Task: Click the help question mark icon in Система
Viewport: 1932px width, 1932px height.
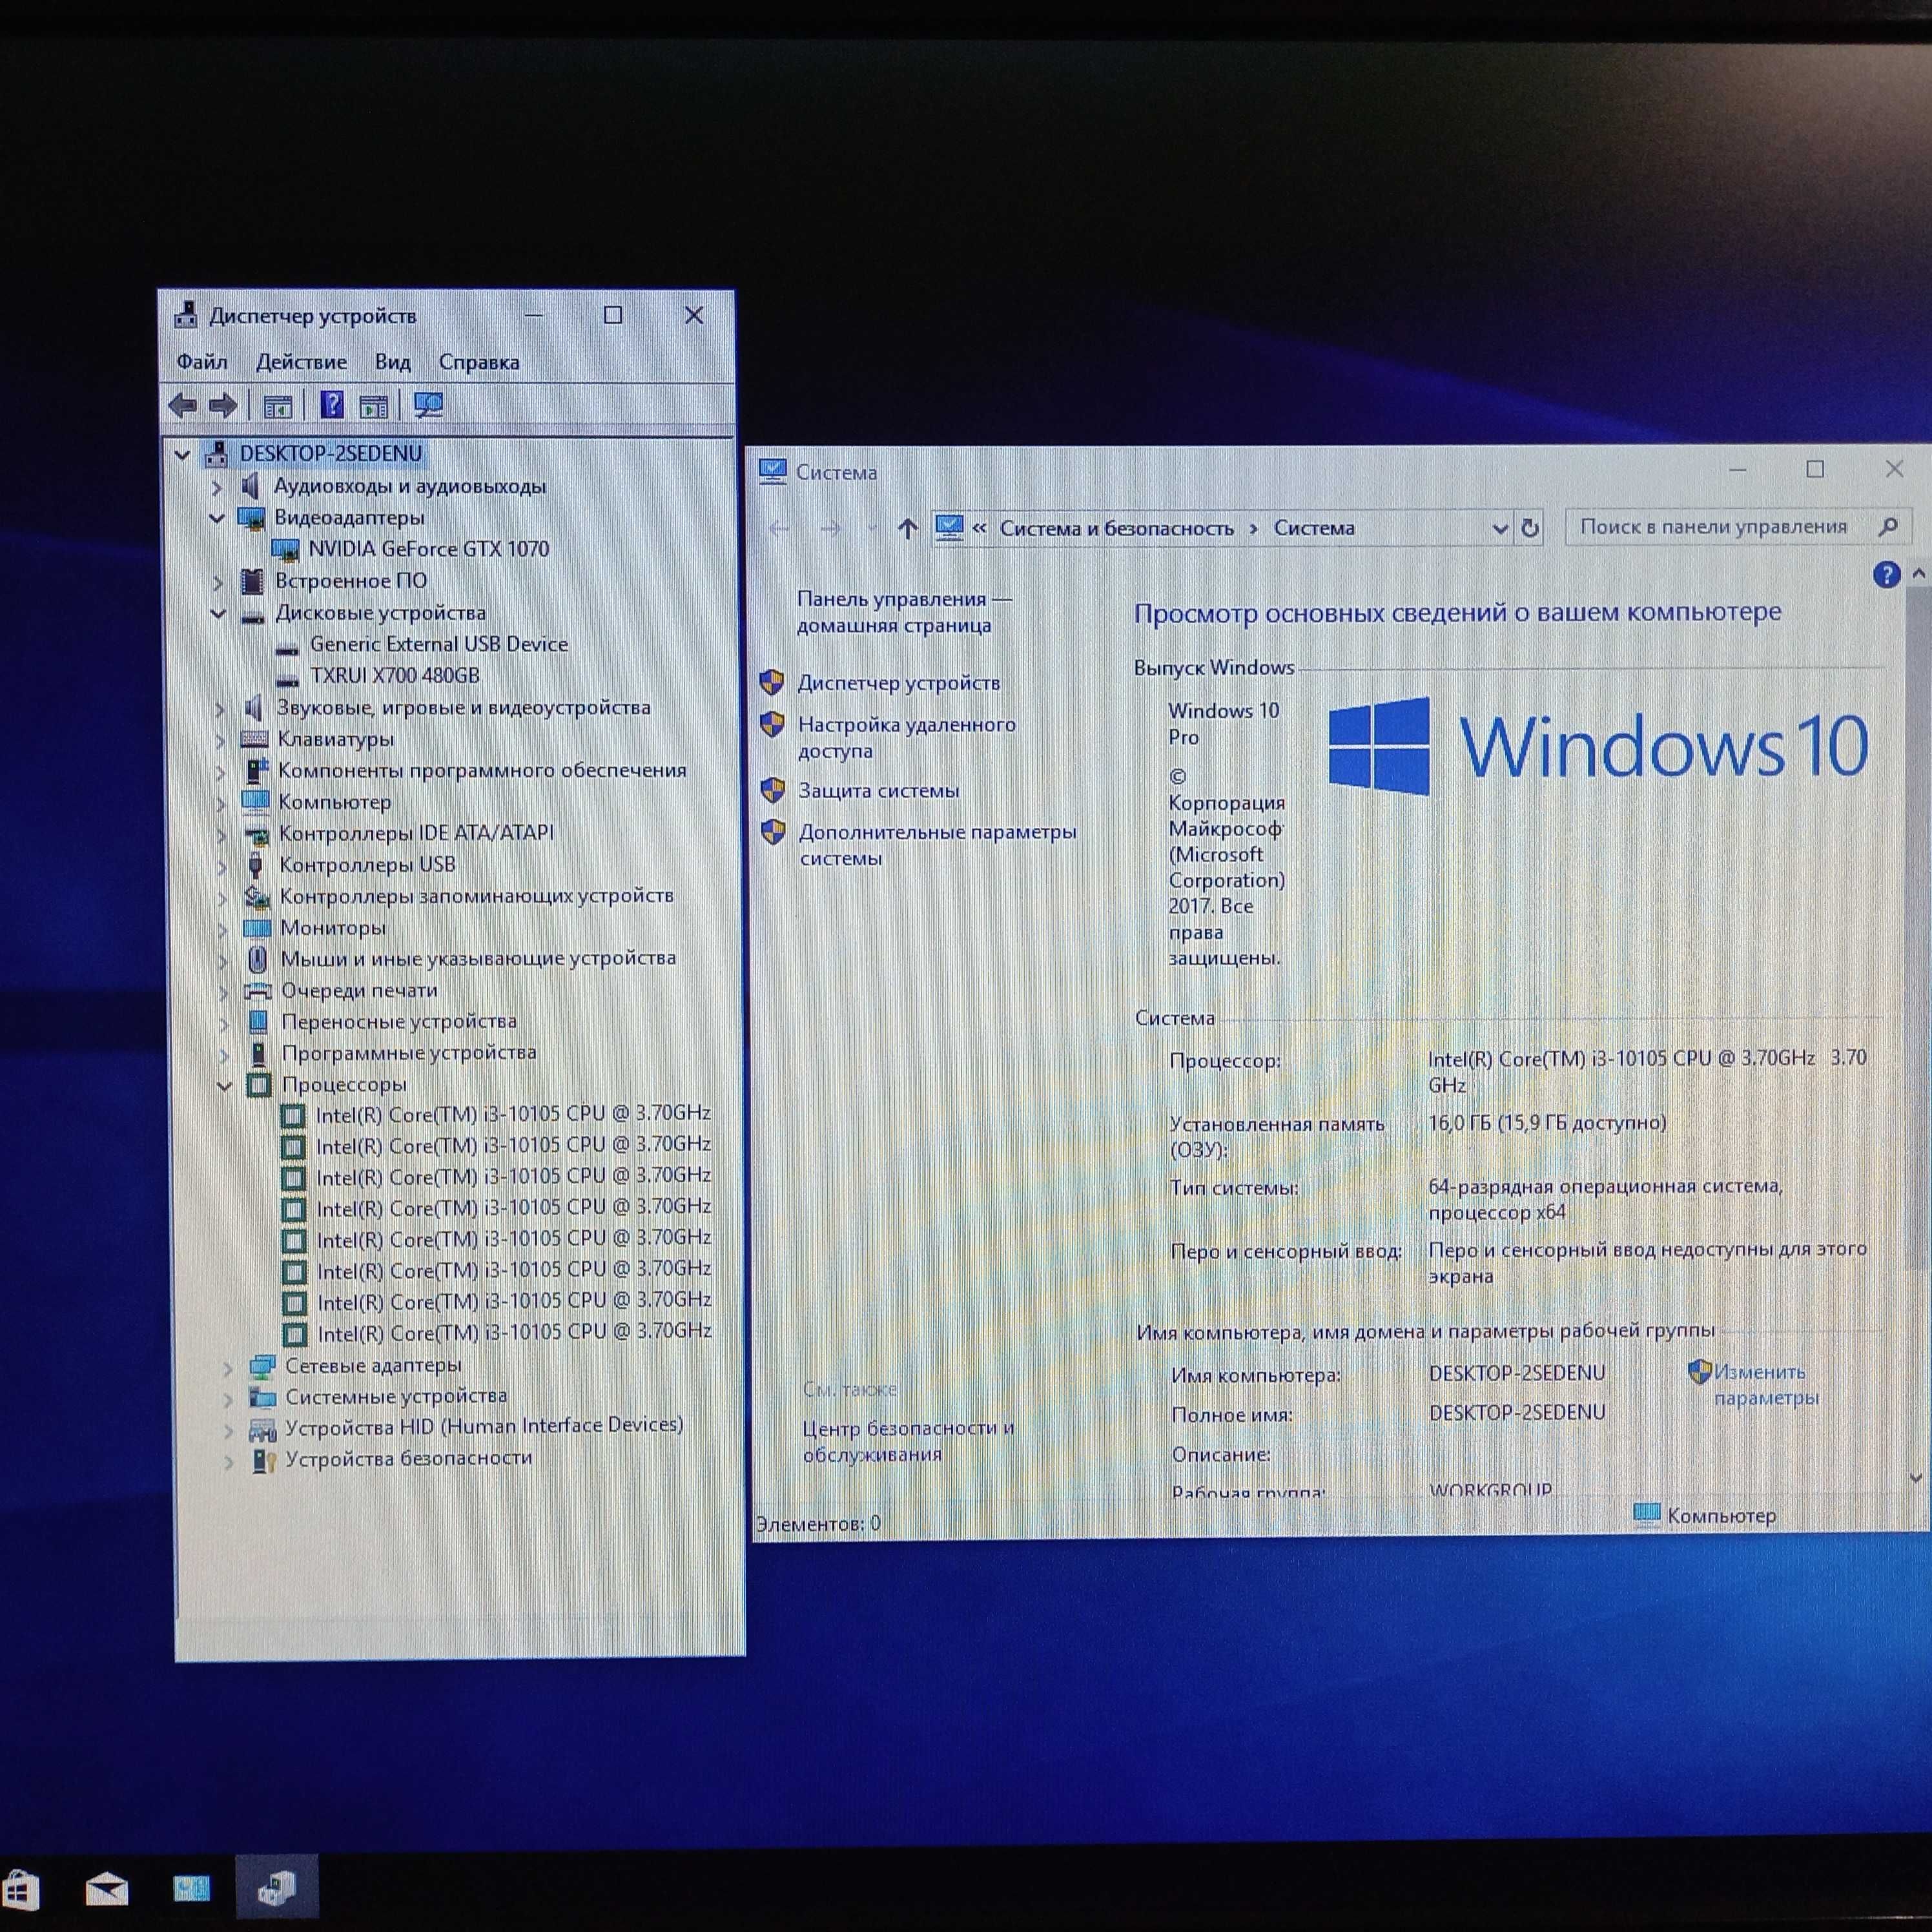Action: (1885, 574)
